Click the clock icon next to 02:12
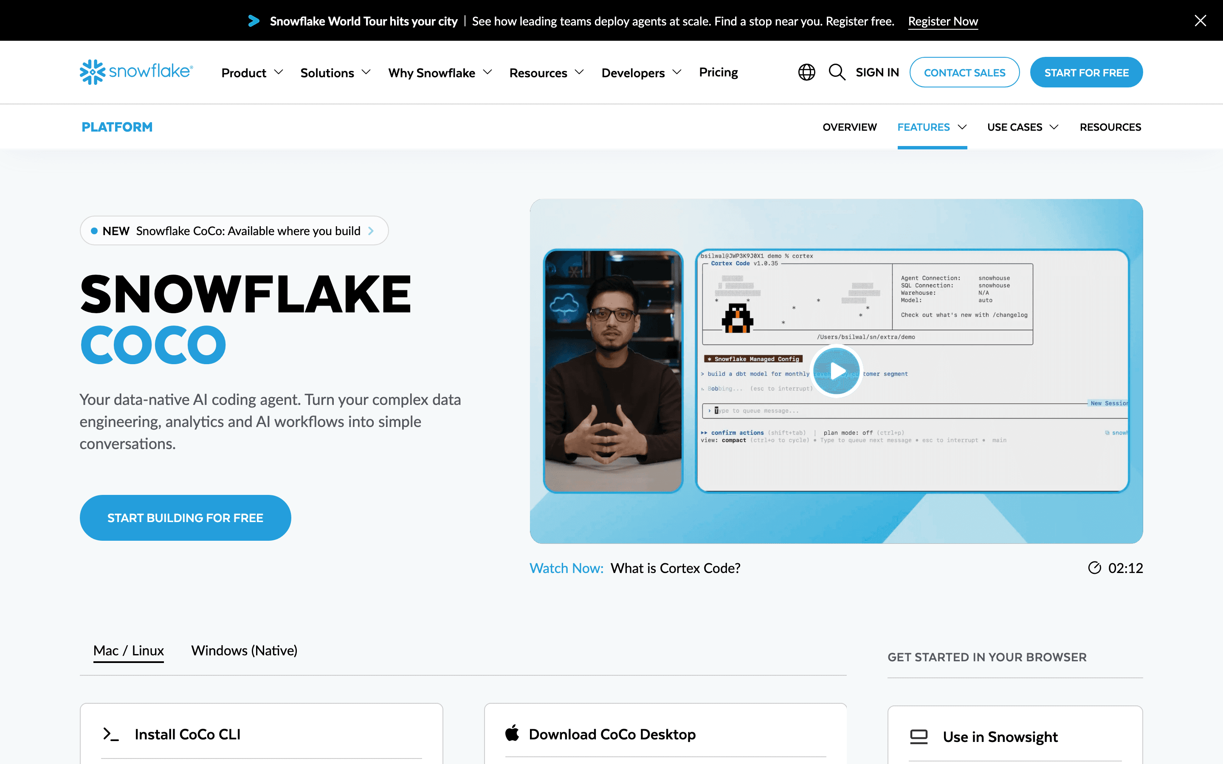Screen dimensions: 1223x764 [x=1095, y=568]
